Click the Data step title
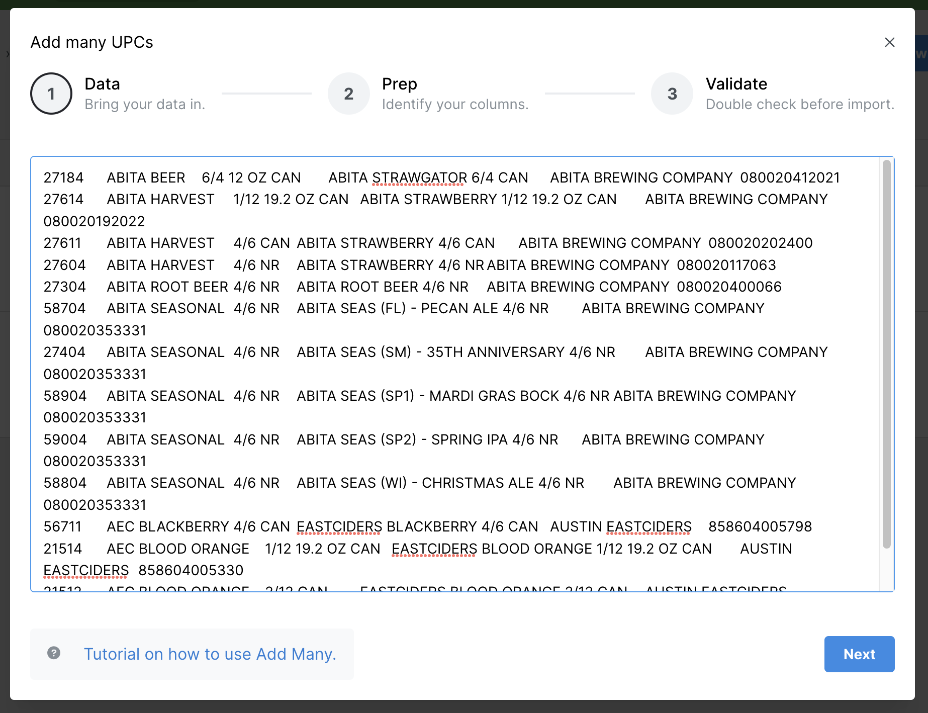Viewport: 928px width, 713px height. (x=103, y=84)
